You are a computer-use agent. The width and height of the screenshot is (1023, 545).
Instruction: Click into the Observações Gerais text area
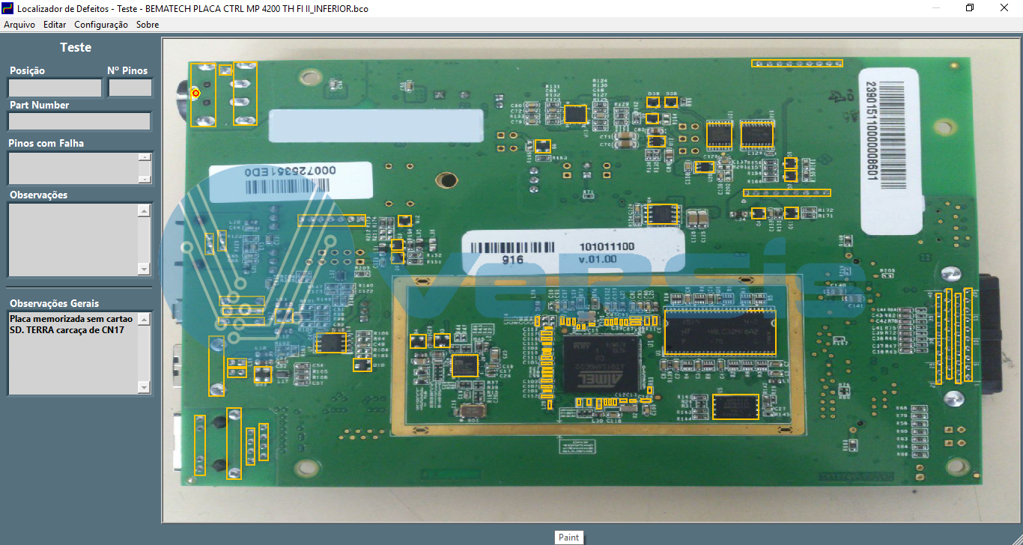73,353
